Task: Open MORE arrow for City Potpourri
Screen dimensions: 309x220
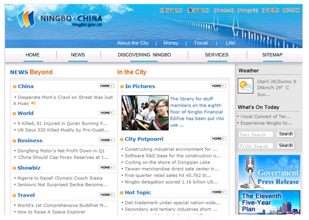Action: click(218, 139)
